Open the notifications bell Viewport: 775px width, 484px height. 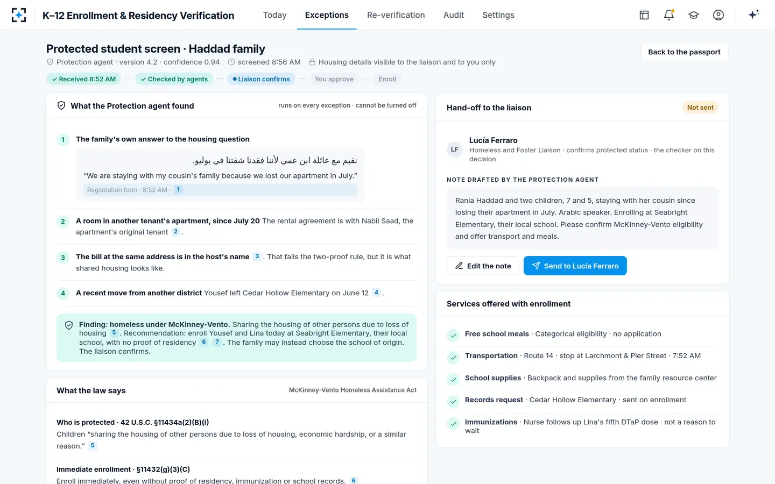tap(669, 15)
